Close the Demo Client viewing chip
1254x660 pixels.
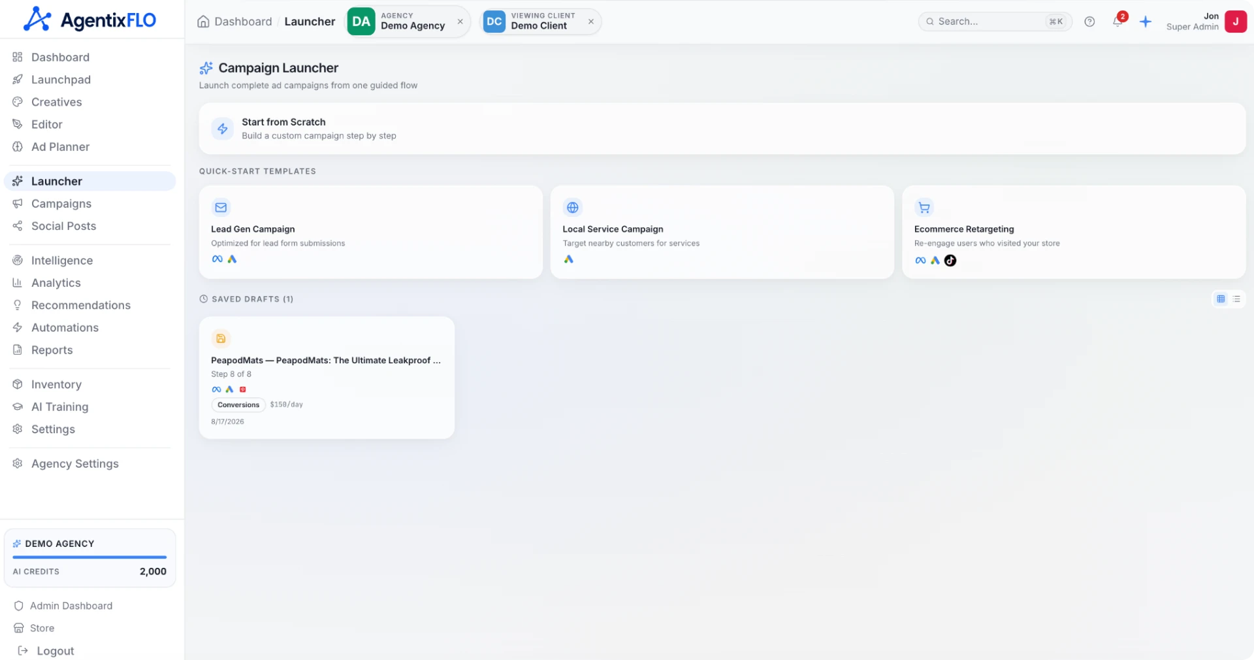coord(591,22)
